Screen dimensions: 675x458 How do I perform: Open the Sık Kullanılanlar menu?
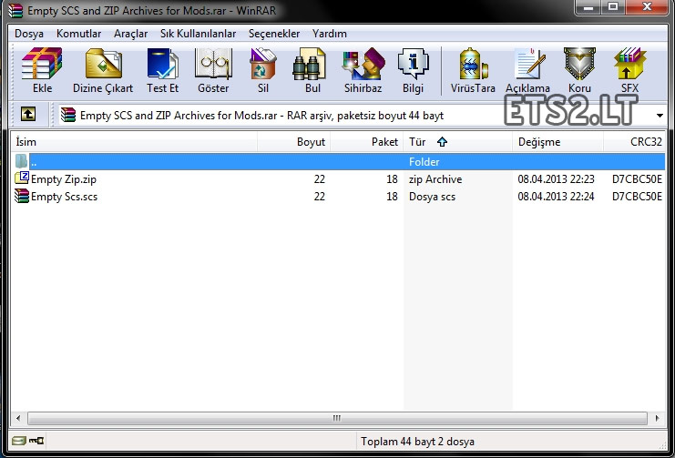tap(198, 34)
